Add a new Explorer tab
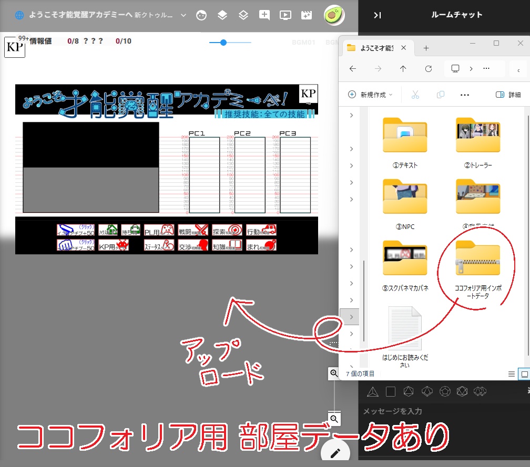The width and height of the screenshot is (530, 467). [x=426, y=48]
